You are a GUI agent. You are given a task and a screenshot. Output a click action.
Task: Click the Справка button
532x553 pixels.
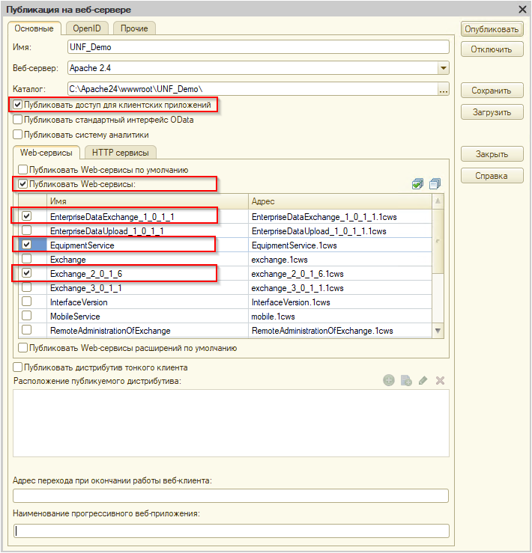[492, 176]
